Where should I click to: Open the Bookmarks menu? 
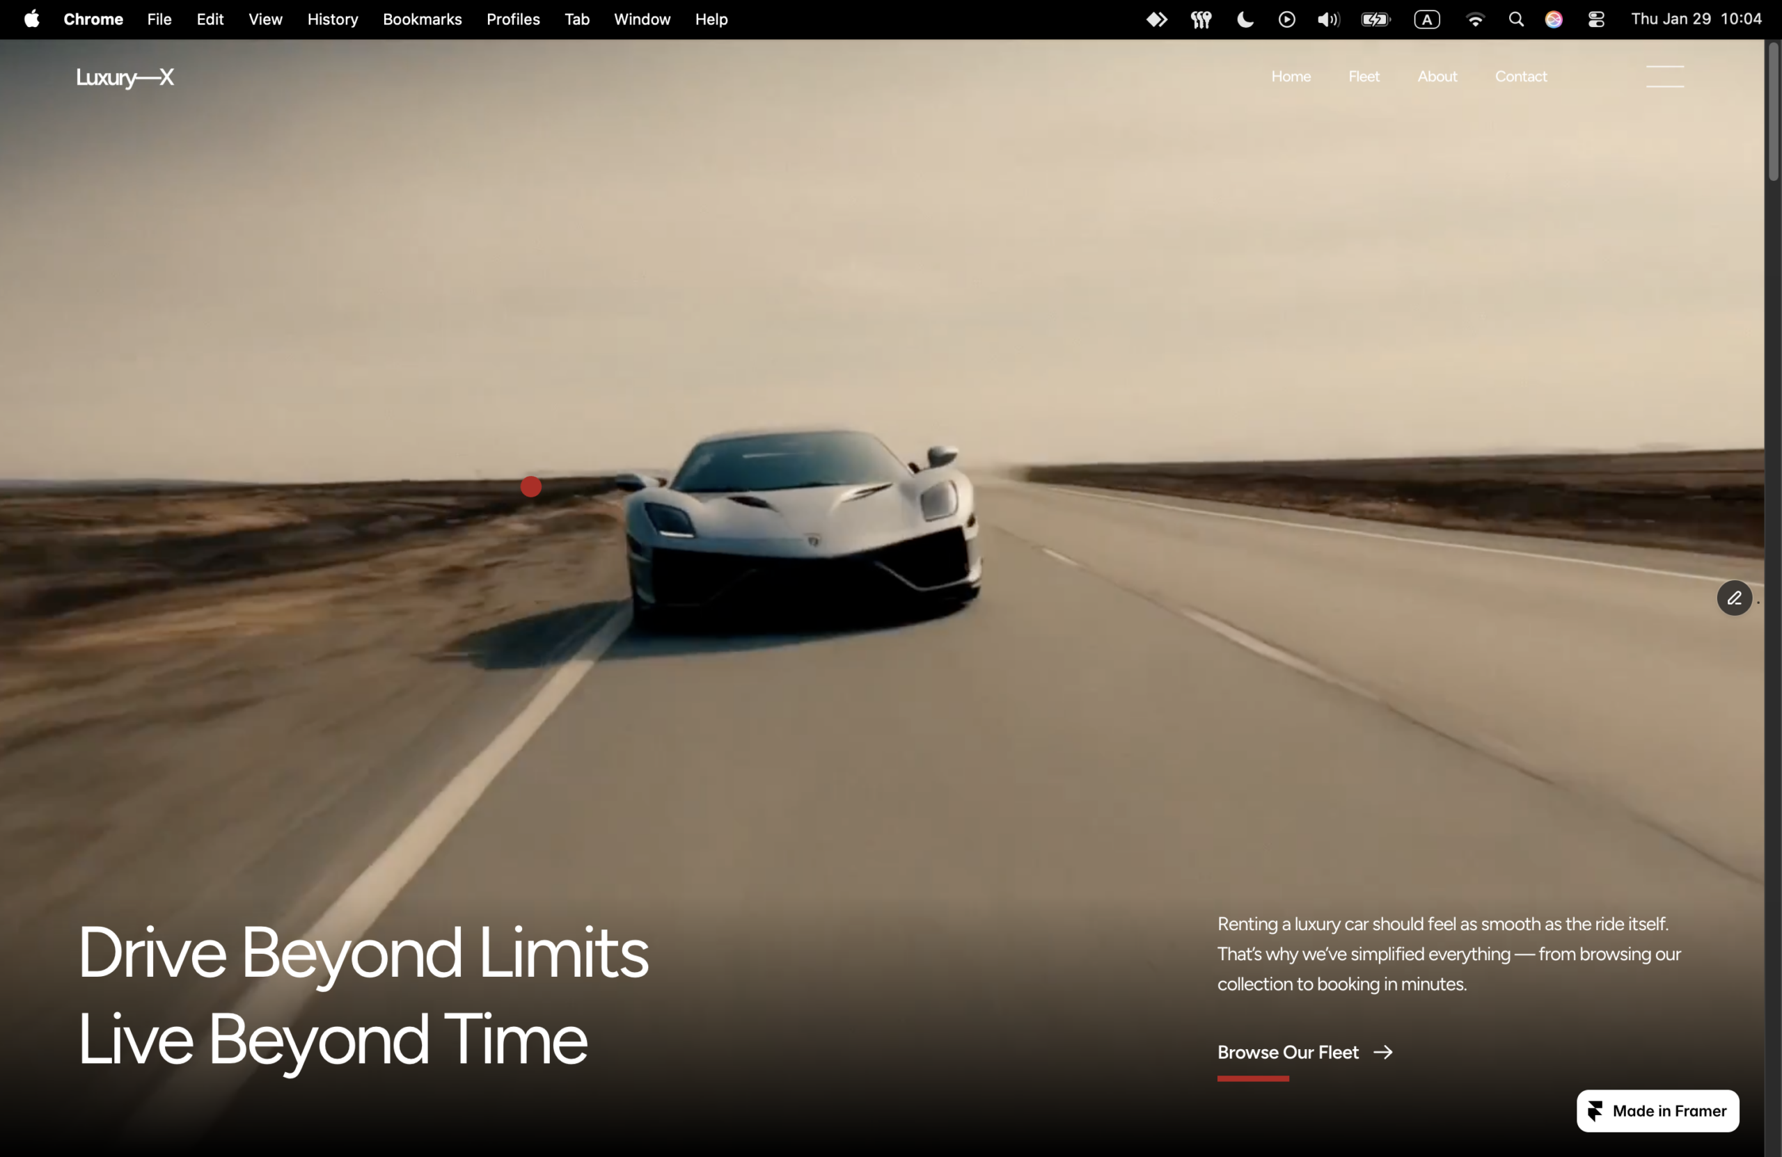click(x=422, y=19)
